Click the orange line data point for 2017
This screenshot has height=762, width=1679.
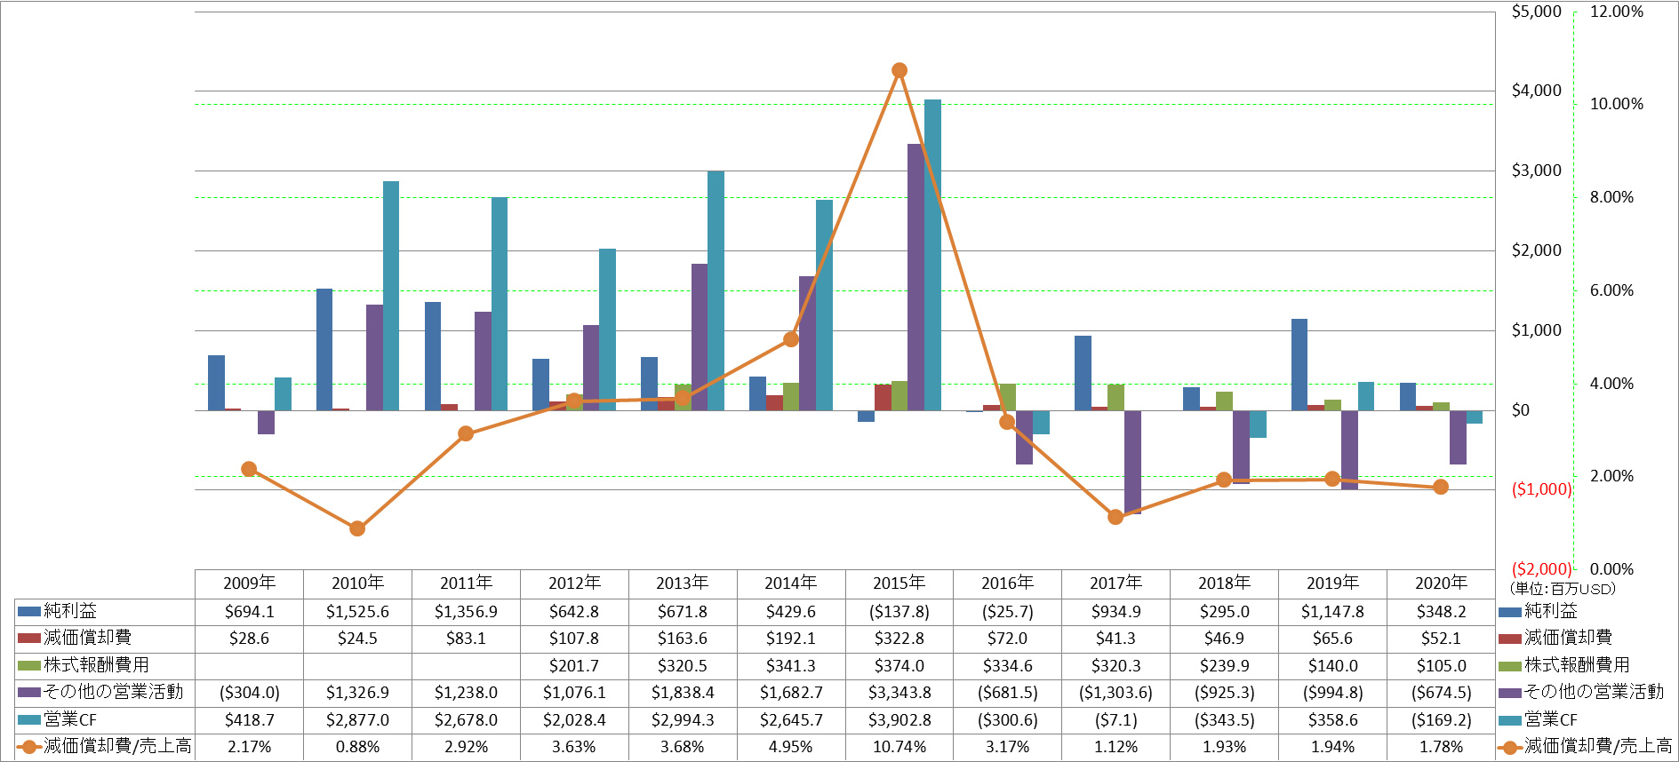click(x=1115, y=517)
